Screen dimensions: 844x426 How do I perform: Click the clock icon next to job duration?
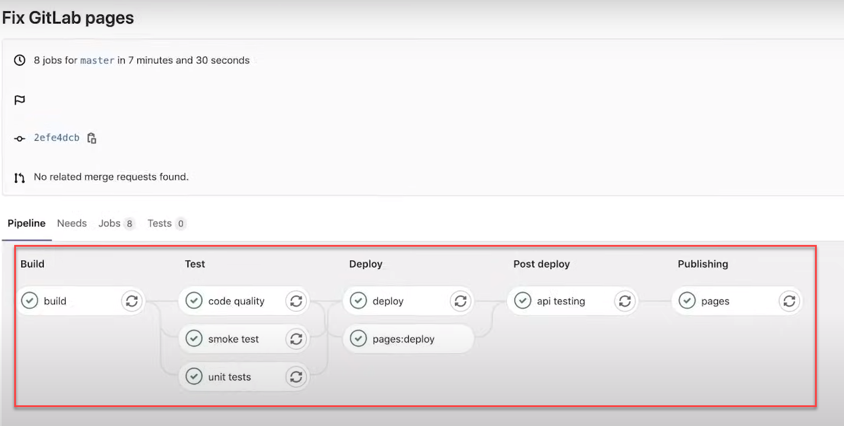(x=20, y=60)
